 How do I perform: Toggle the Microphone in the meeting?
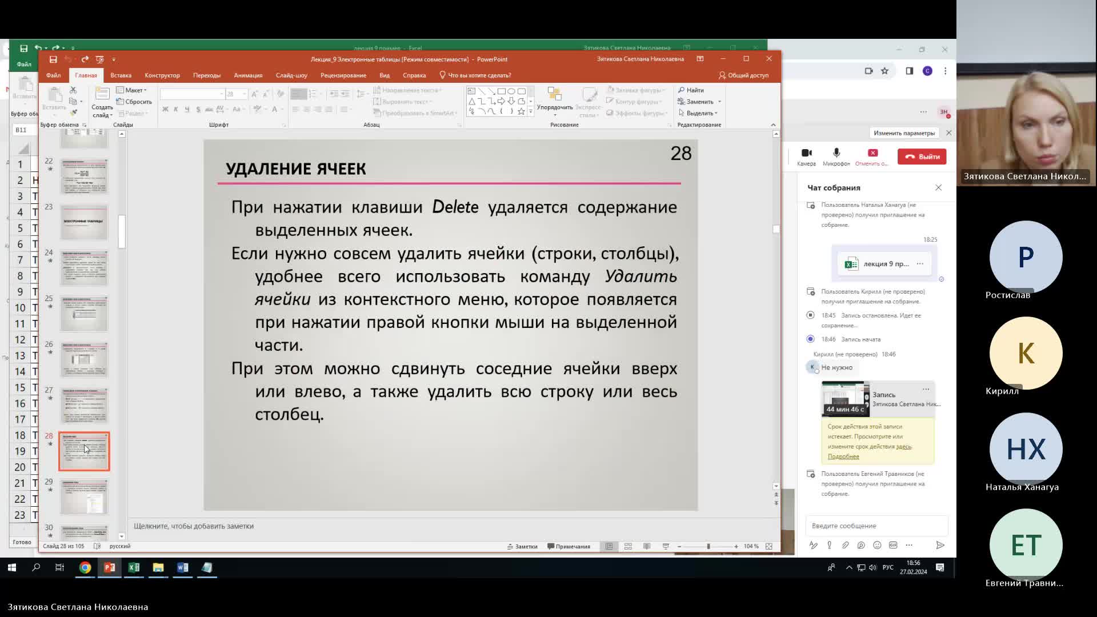(836, 157)
